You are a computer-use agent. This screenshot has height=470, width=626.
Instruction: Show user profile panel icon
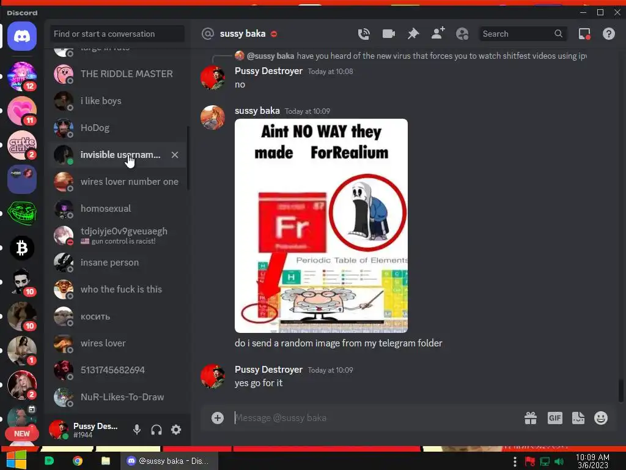pos(462,34)
